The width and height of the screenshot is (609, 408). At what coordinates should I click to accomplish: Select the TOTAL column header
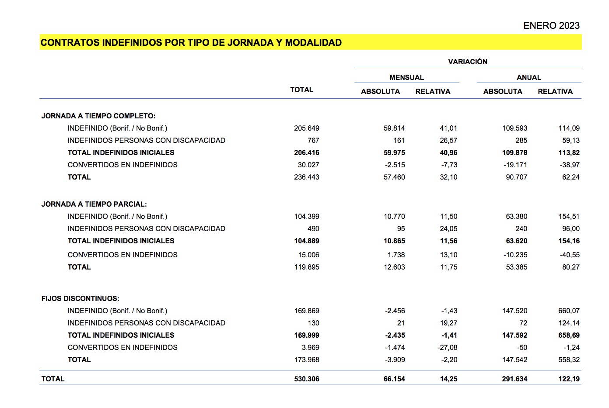(x=301, y=90)
